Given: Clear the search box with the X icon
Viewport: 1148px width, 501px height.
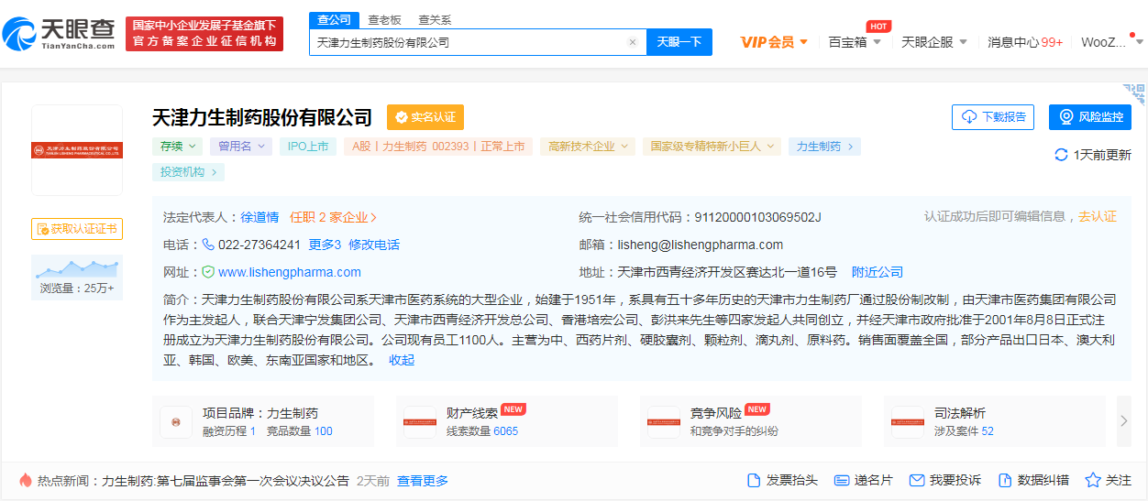Looking at the screenshot, I should pyautogui.click(x=632, y=42).
